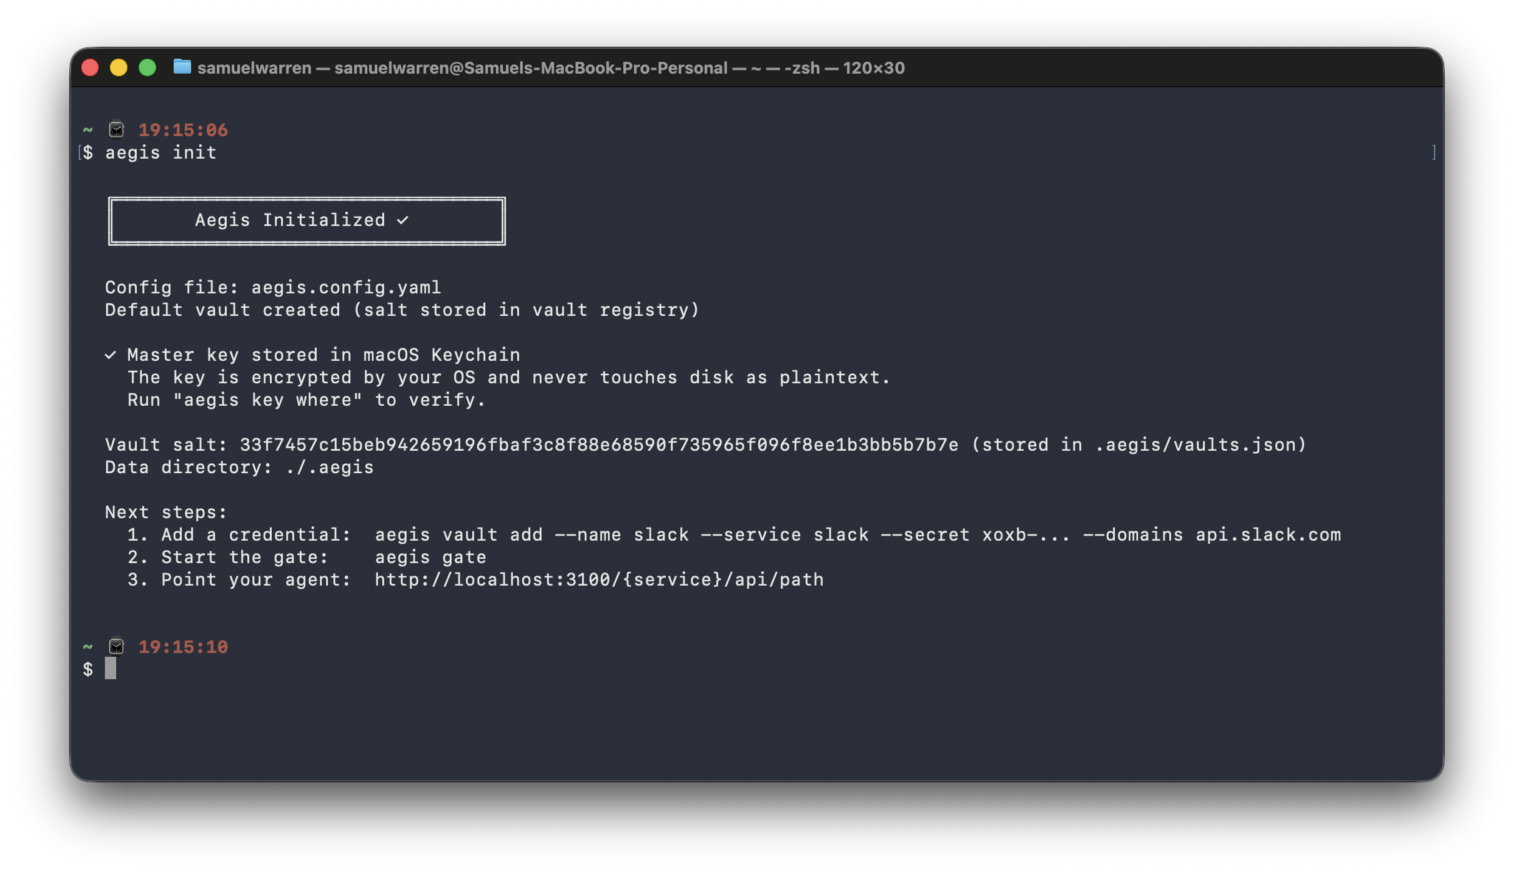Click the api.slack.com domain text
This screenshot has width=1514, height=874.
1268,534
